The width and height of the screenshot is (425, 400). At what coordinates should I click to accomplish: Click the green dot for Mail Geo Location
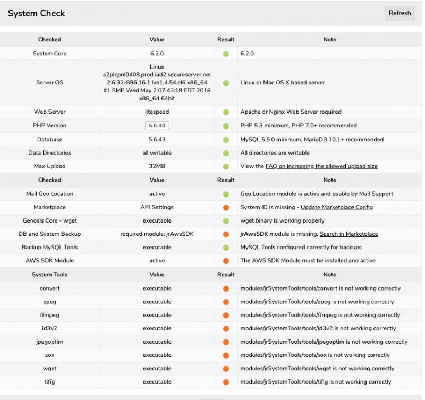tap(226, 194)
